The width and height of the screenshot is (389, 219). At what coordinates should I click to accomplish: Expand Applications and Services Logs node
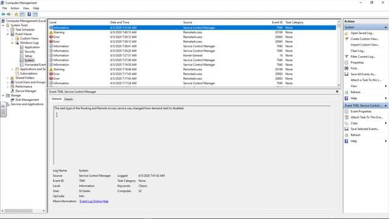(12, 69)
